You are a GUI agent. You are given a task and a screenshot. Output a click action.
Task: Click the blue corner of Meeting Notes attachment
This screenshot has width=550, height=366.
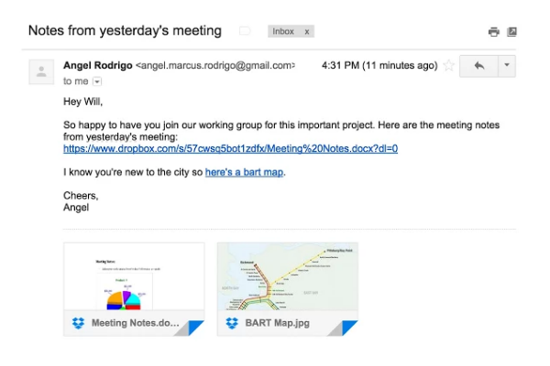pyautogui.click(x=195, y=328)
